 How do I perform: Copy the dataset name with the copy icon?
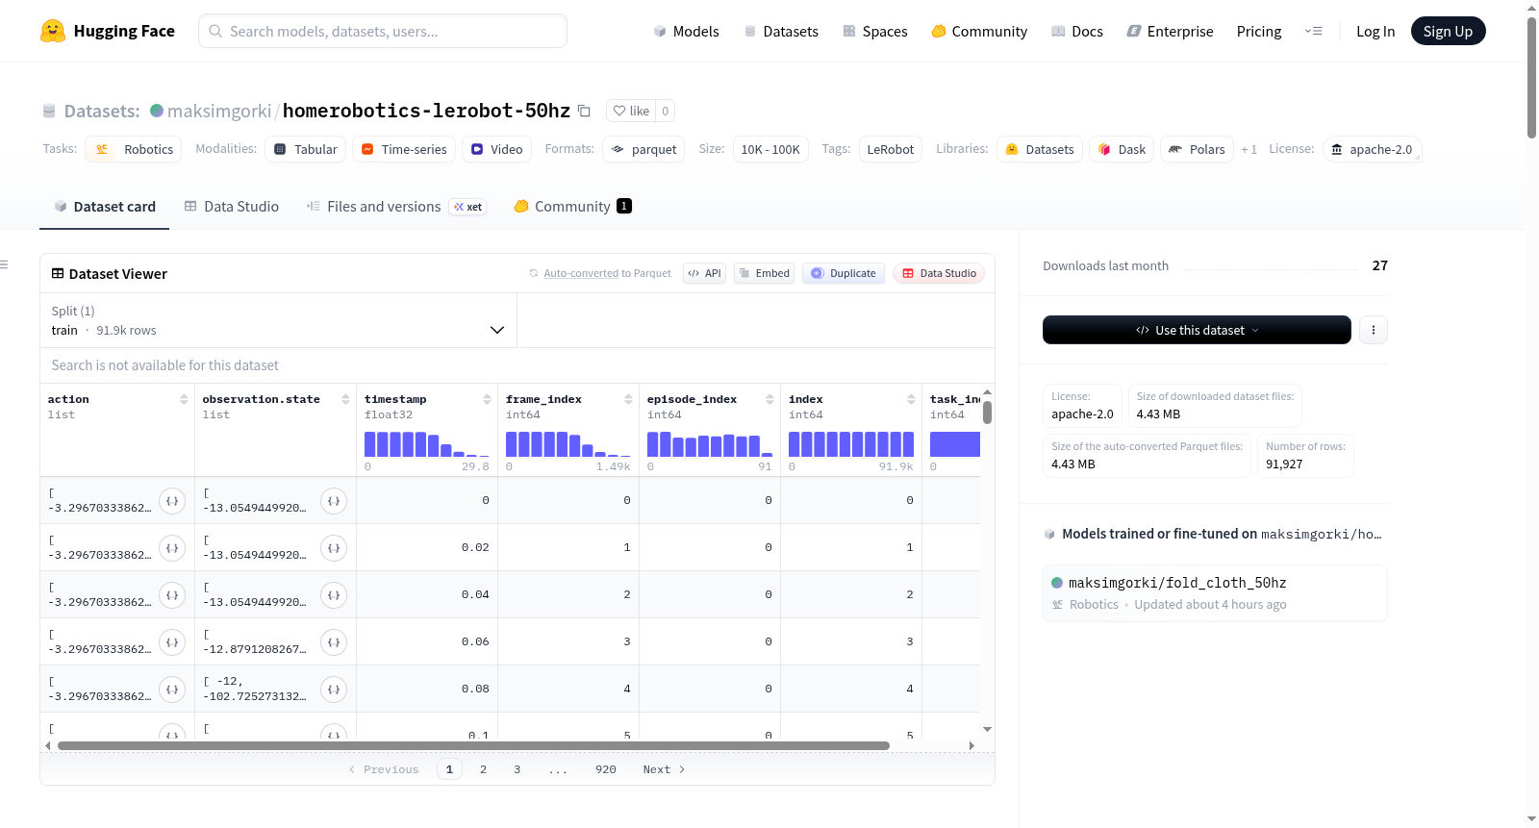coord(584,111)
